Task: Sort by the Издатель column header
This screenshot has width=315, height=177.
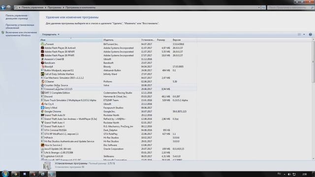Action: pyautogui.click(x=122, y=40)
